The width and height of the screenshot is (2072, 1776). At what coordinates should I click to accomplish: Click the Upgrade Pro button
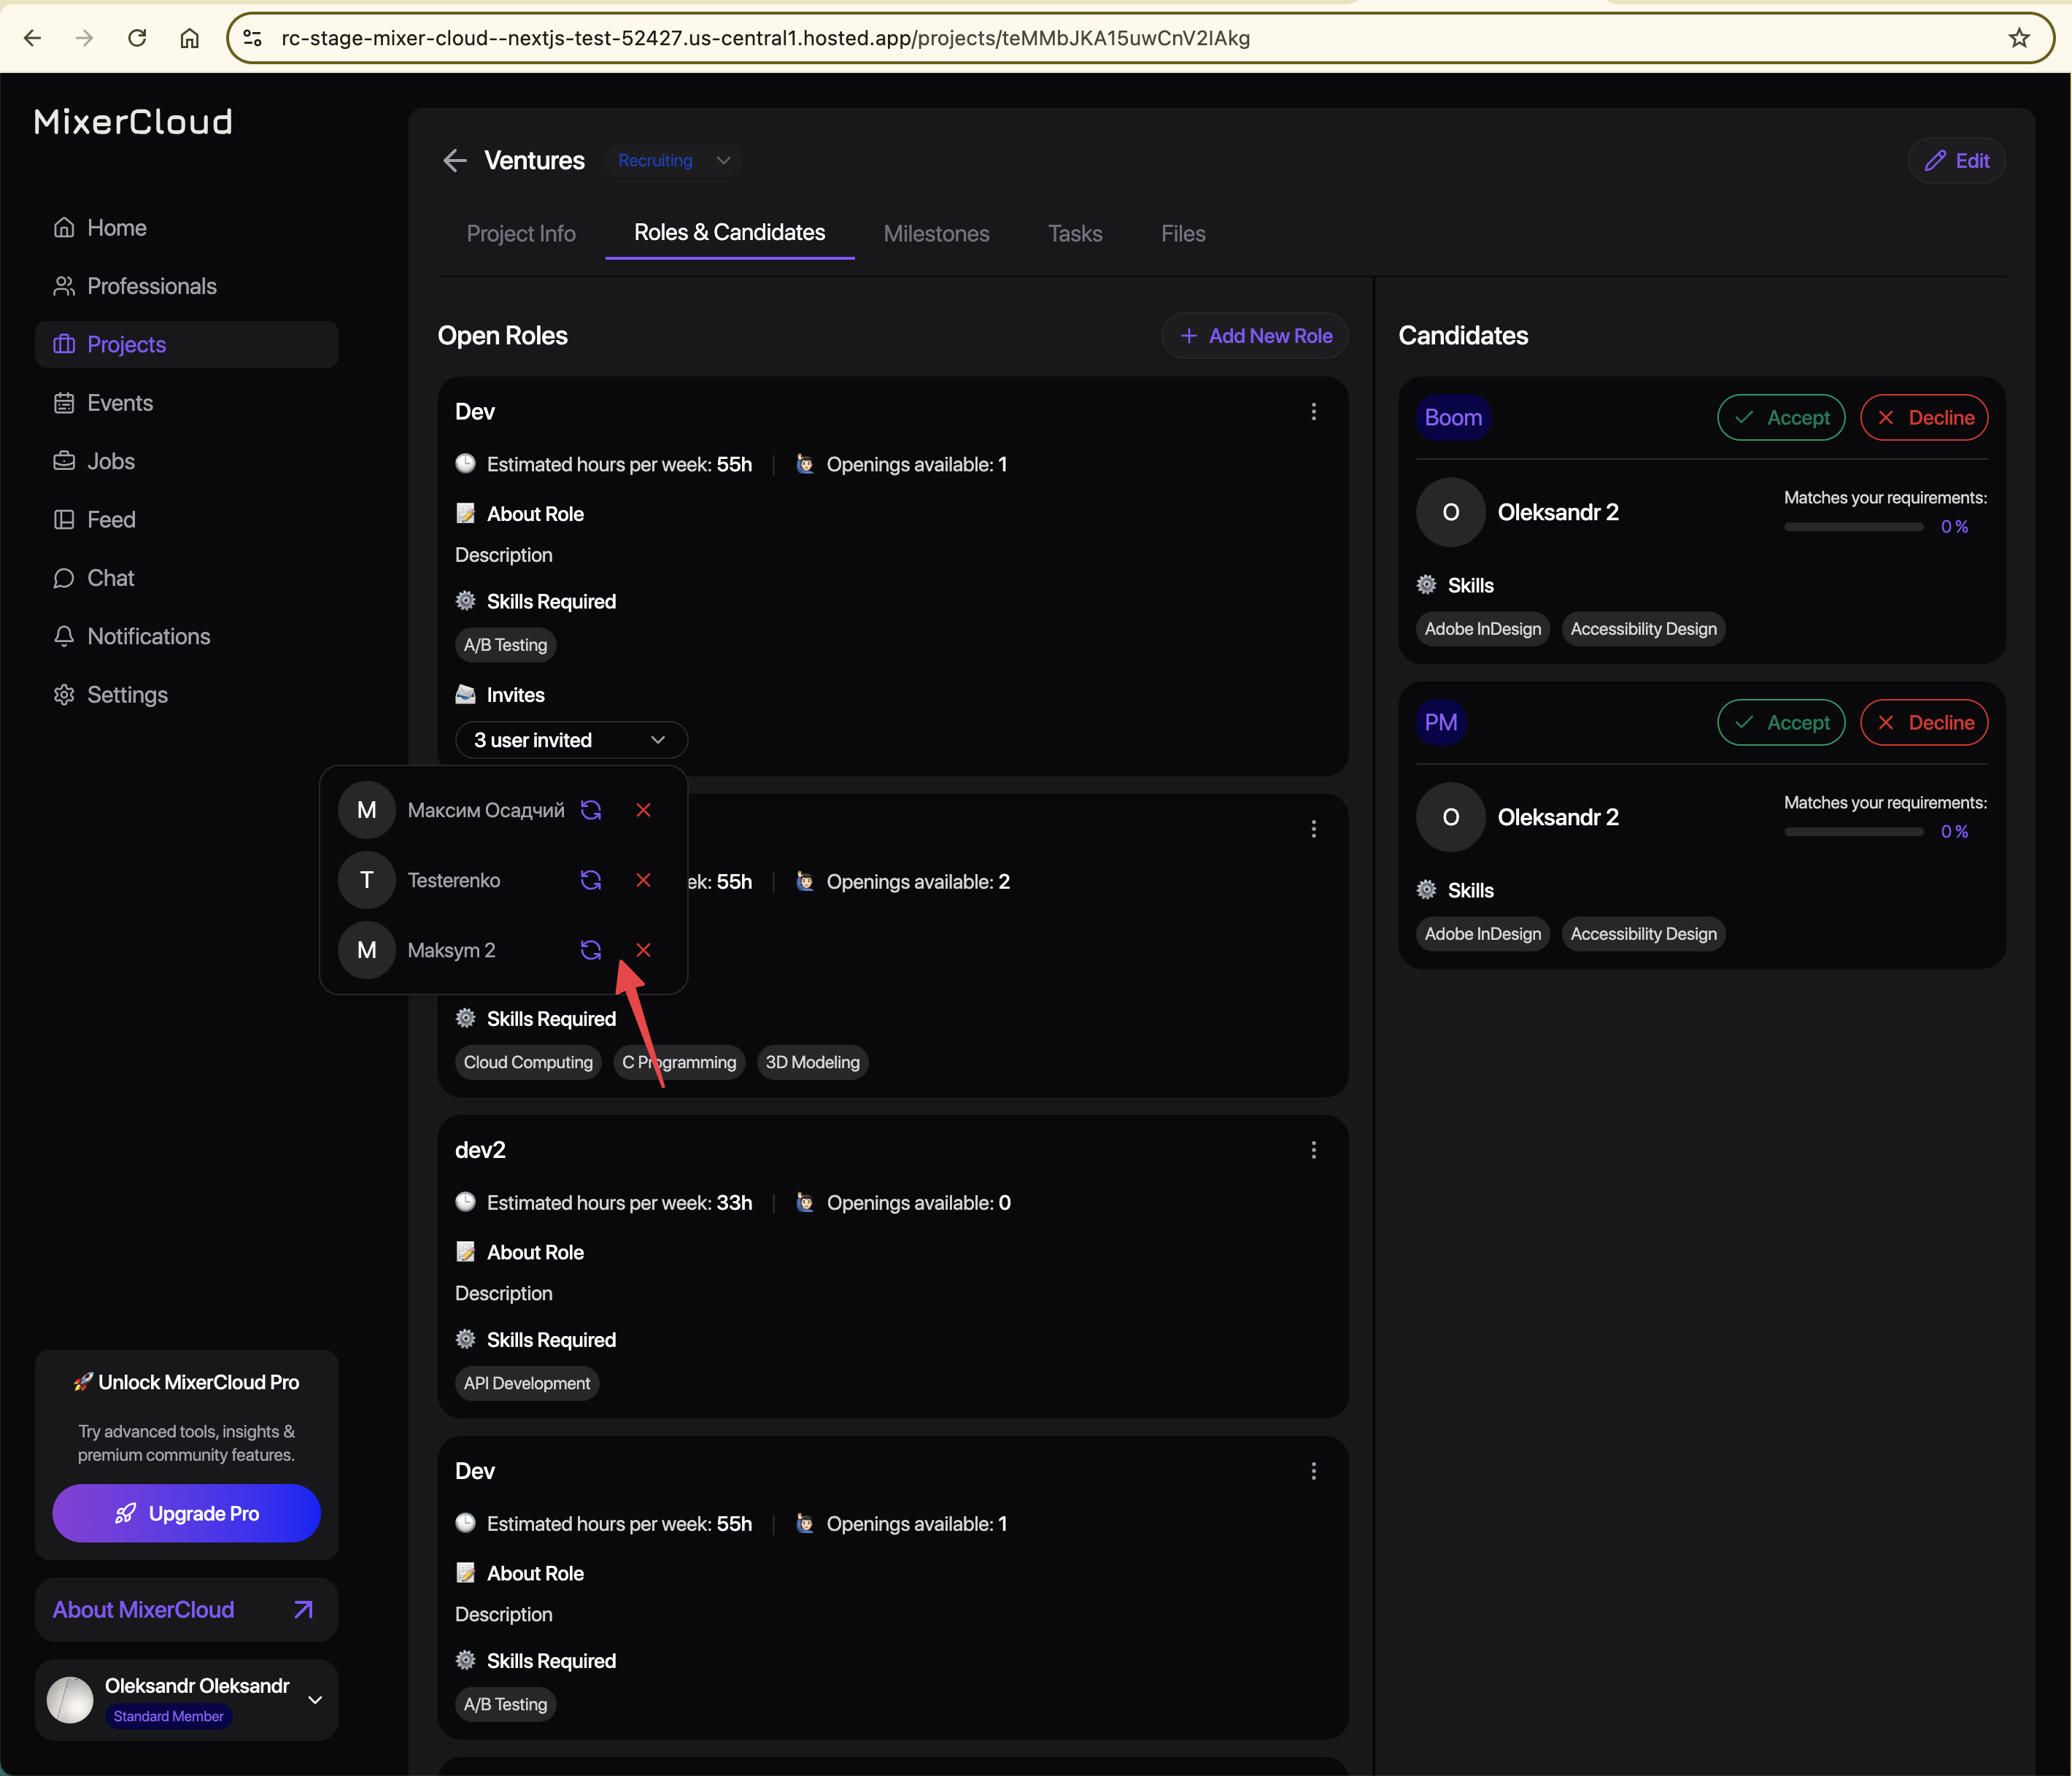(187, 1513)
